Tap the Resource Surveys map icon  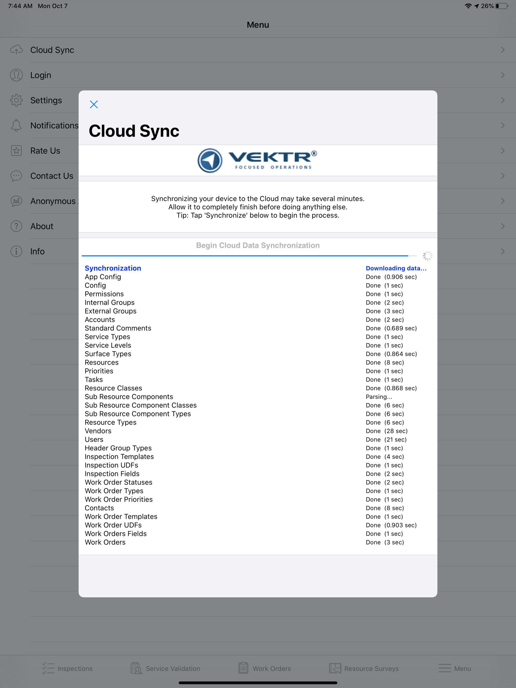coord(335,668)
